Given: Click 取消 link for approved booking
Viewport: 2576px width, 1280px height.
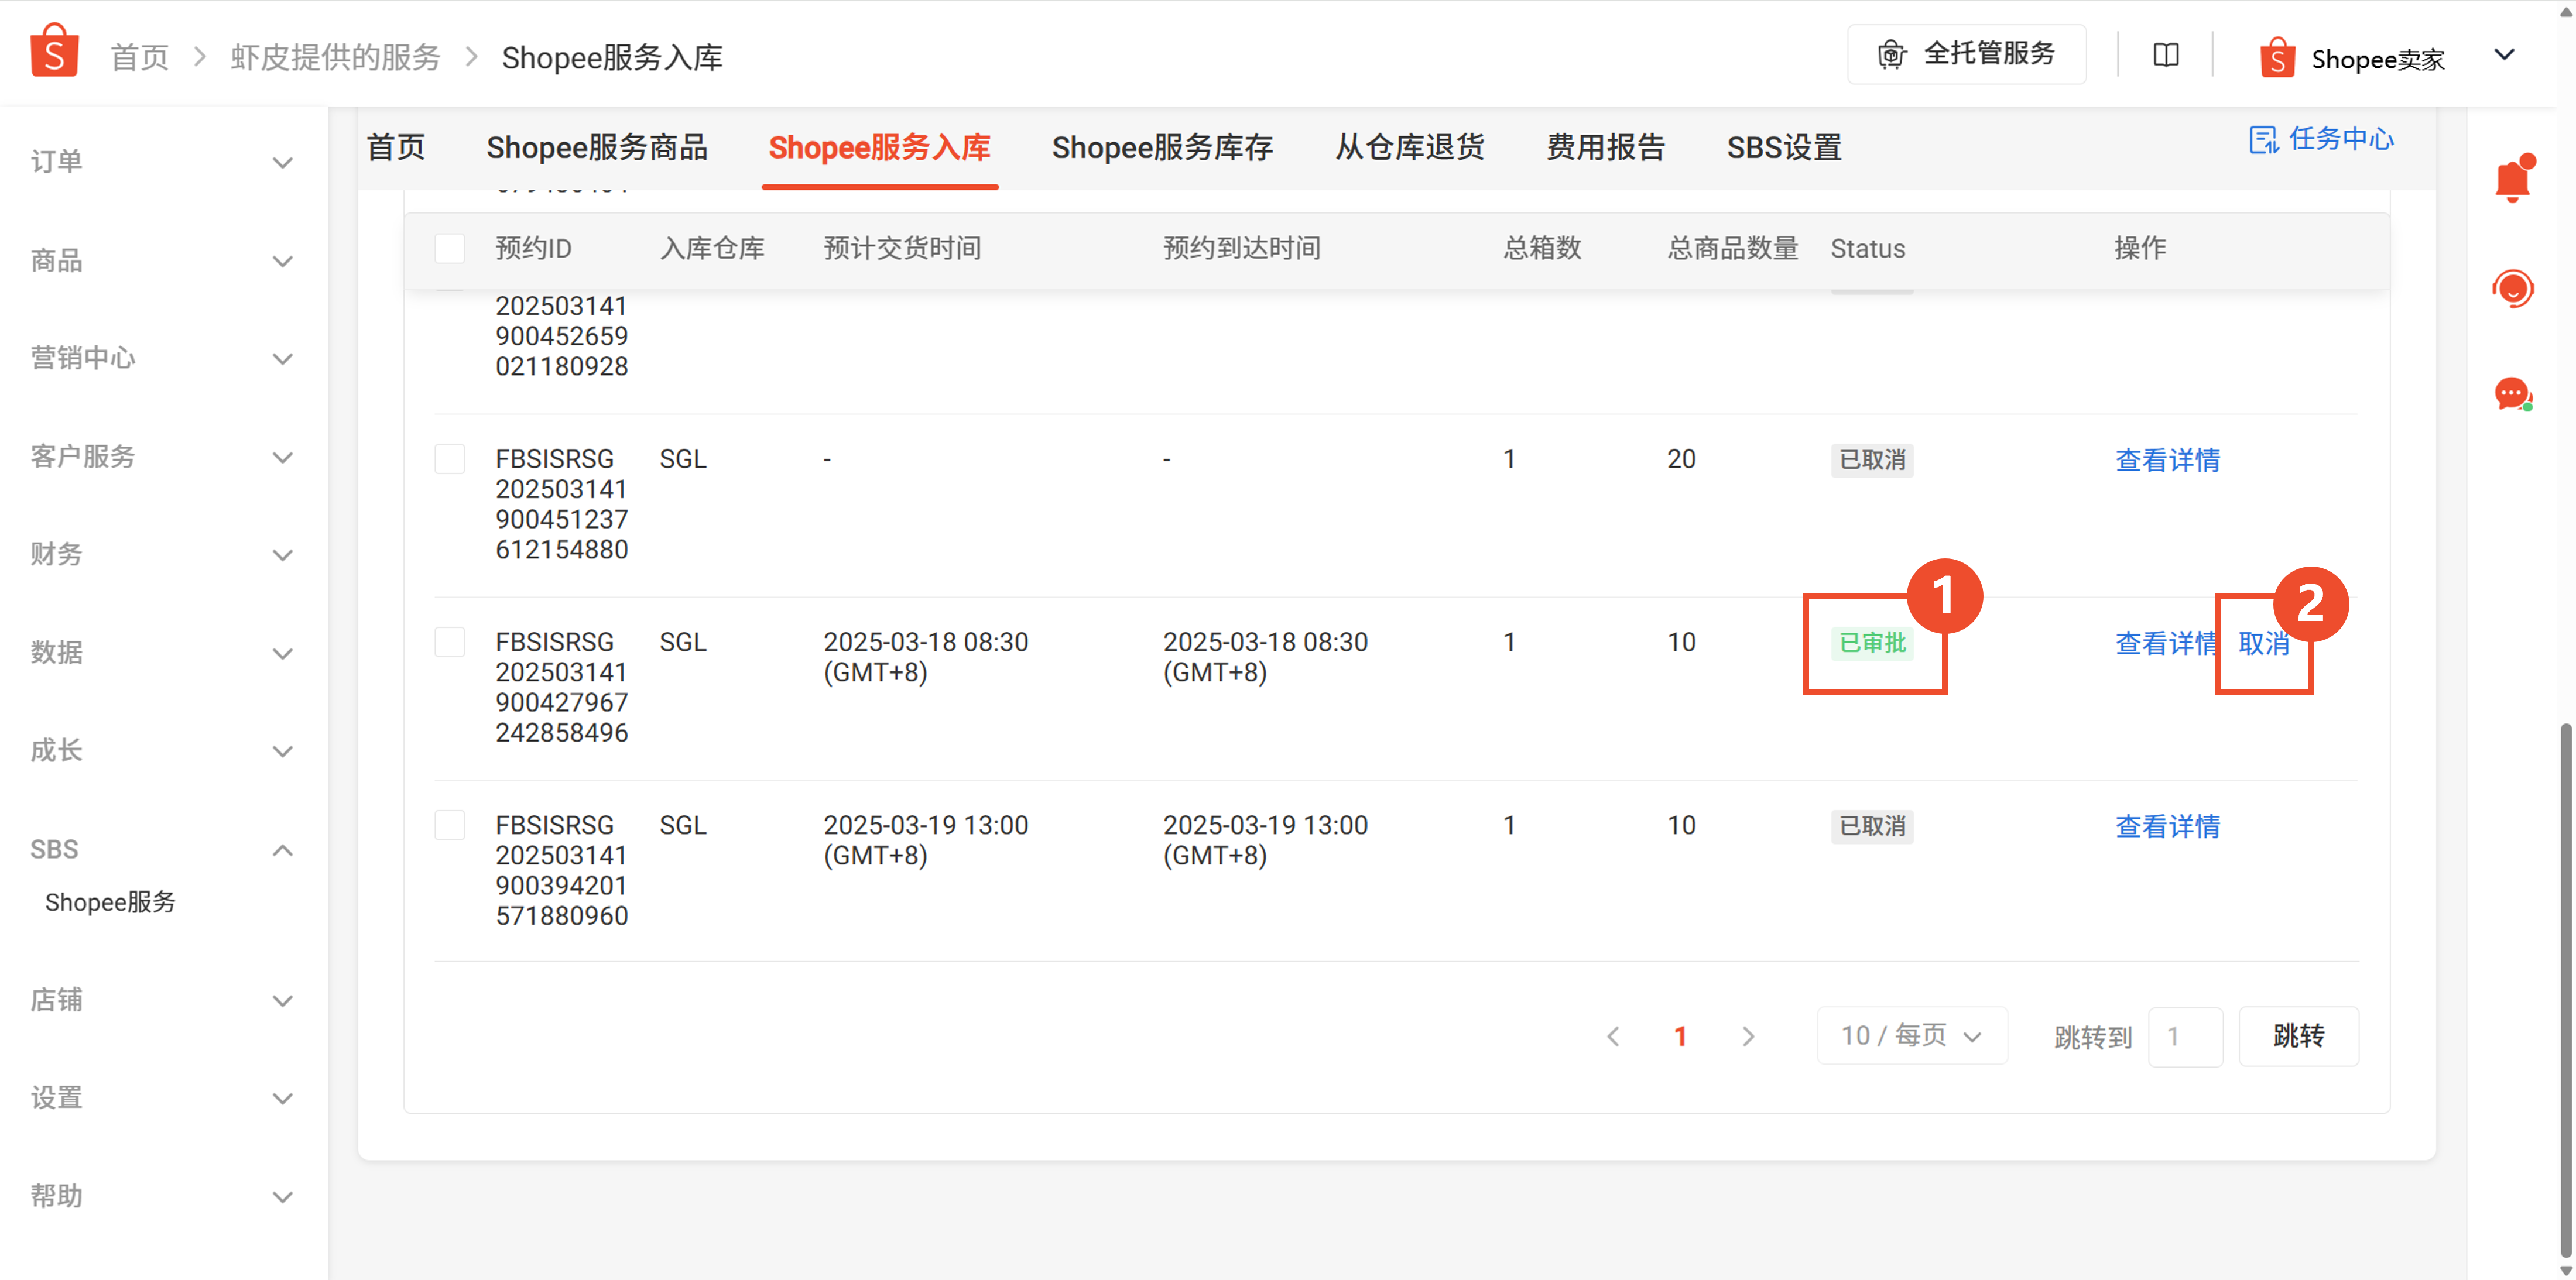Looking at the screenshot, I should [2263, 643].
